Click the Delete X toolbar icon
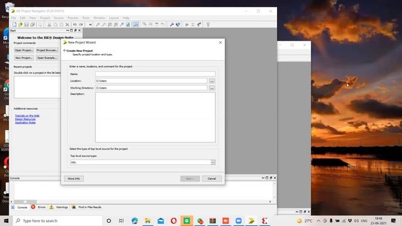 pyautogui.click(x=67, y=24)
